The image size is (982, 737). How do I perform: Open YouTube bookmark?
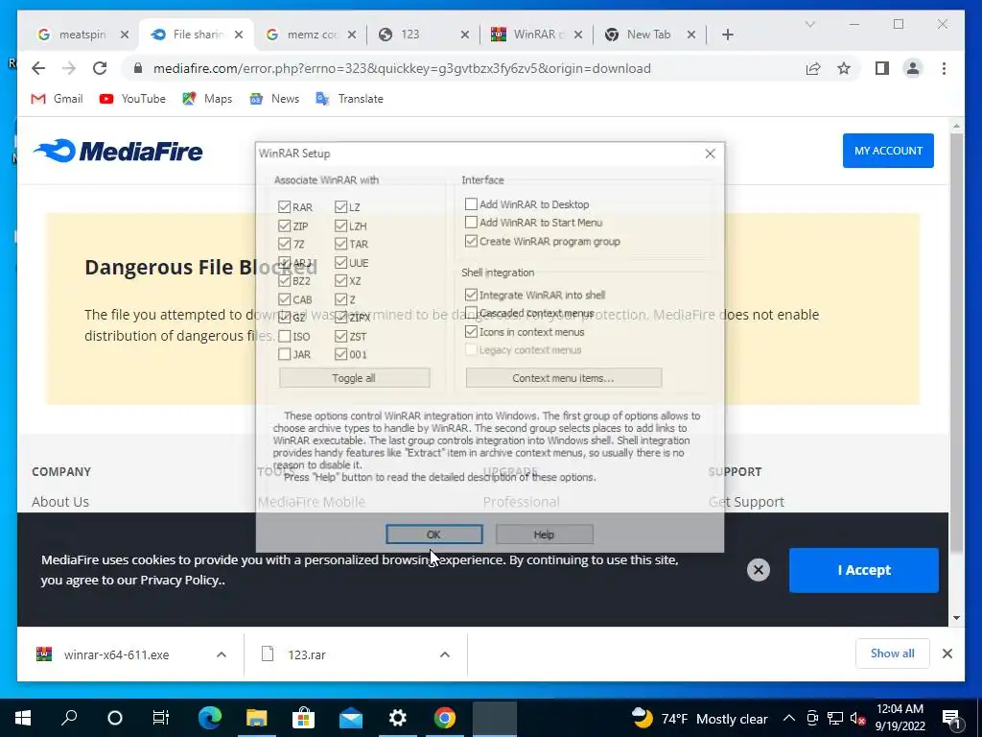132,99
